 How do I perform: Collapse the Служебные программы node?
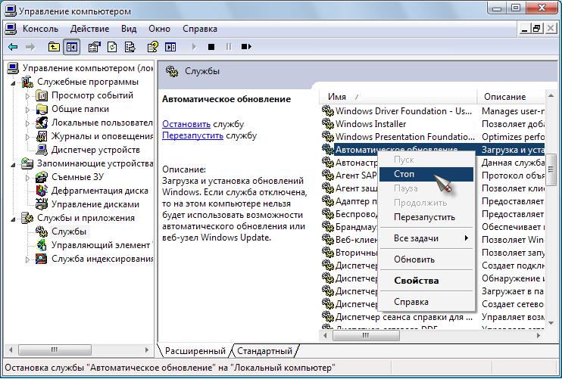point(14,83)
